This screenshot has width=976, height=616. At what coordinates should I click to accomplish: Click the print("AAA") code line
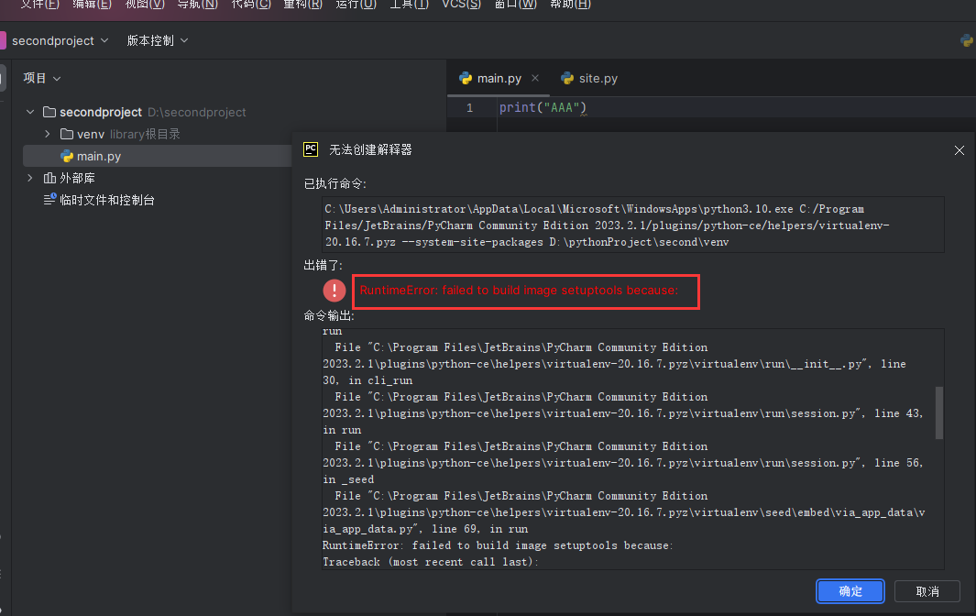[x=543, y=107]
